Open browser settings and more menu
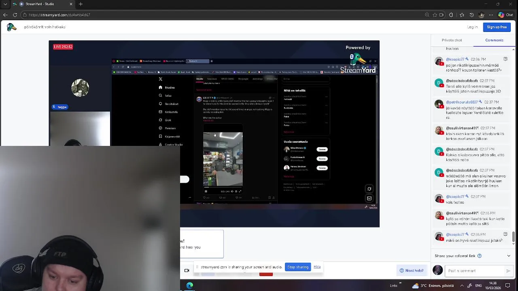Screen dimensions: 518x291 click(491, 15)
